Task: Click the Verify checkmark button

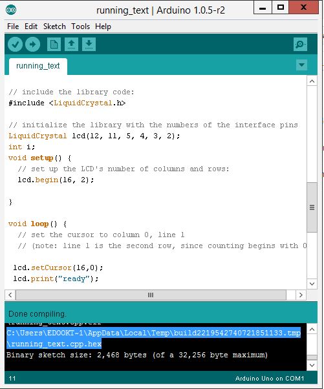Action: [15, 45]
